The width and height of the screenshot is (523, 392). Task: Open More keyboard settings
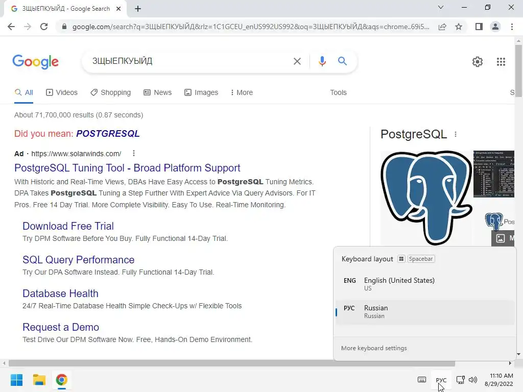coord(374,348)
